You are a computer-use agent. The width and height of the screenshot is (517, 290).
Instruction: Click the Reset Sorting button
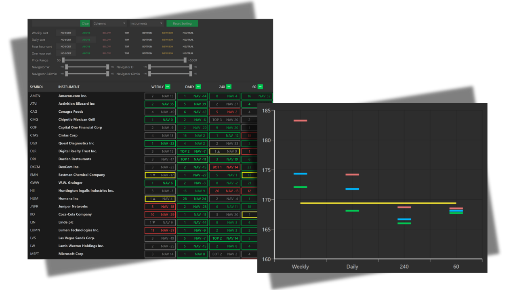pyautogui.click(x=182, y=23)
